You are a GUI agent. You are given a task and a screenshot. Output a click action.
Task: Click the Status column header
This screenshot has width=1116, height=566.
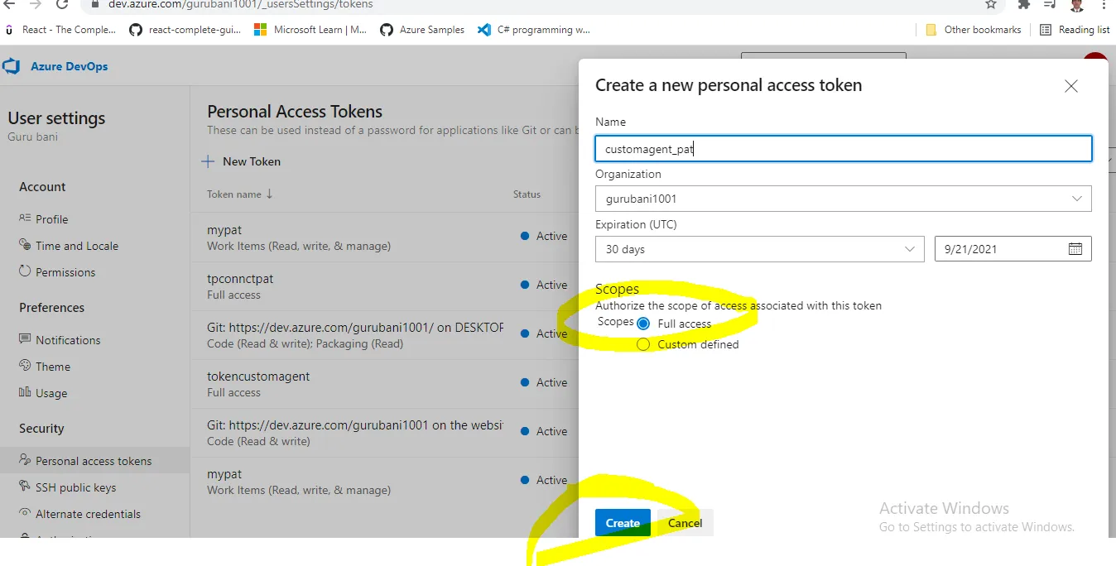point(527,194)
